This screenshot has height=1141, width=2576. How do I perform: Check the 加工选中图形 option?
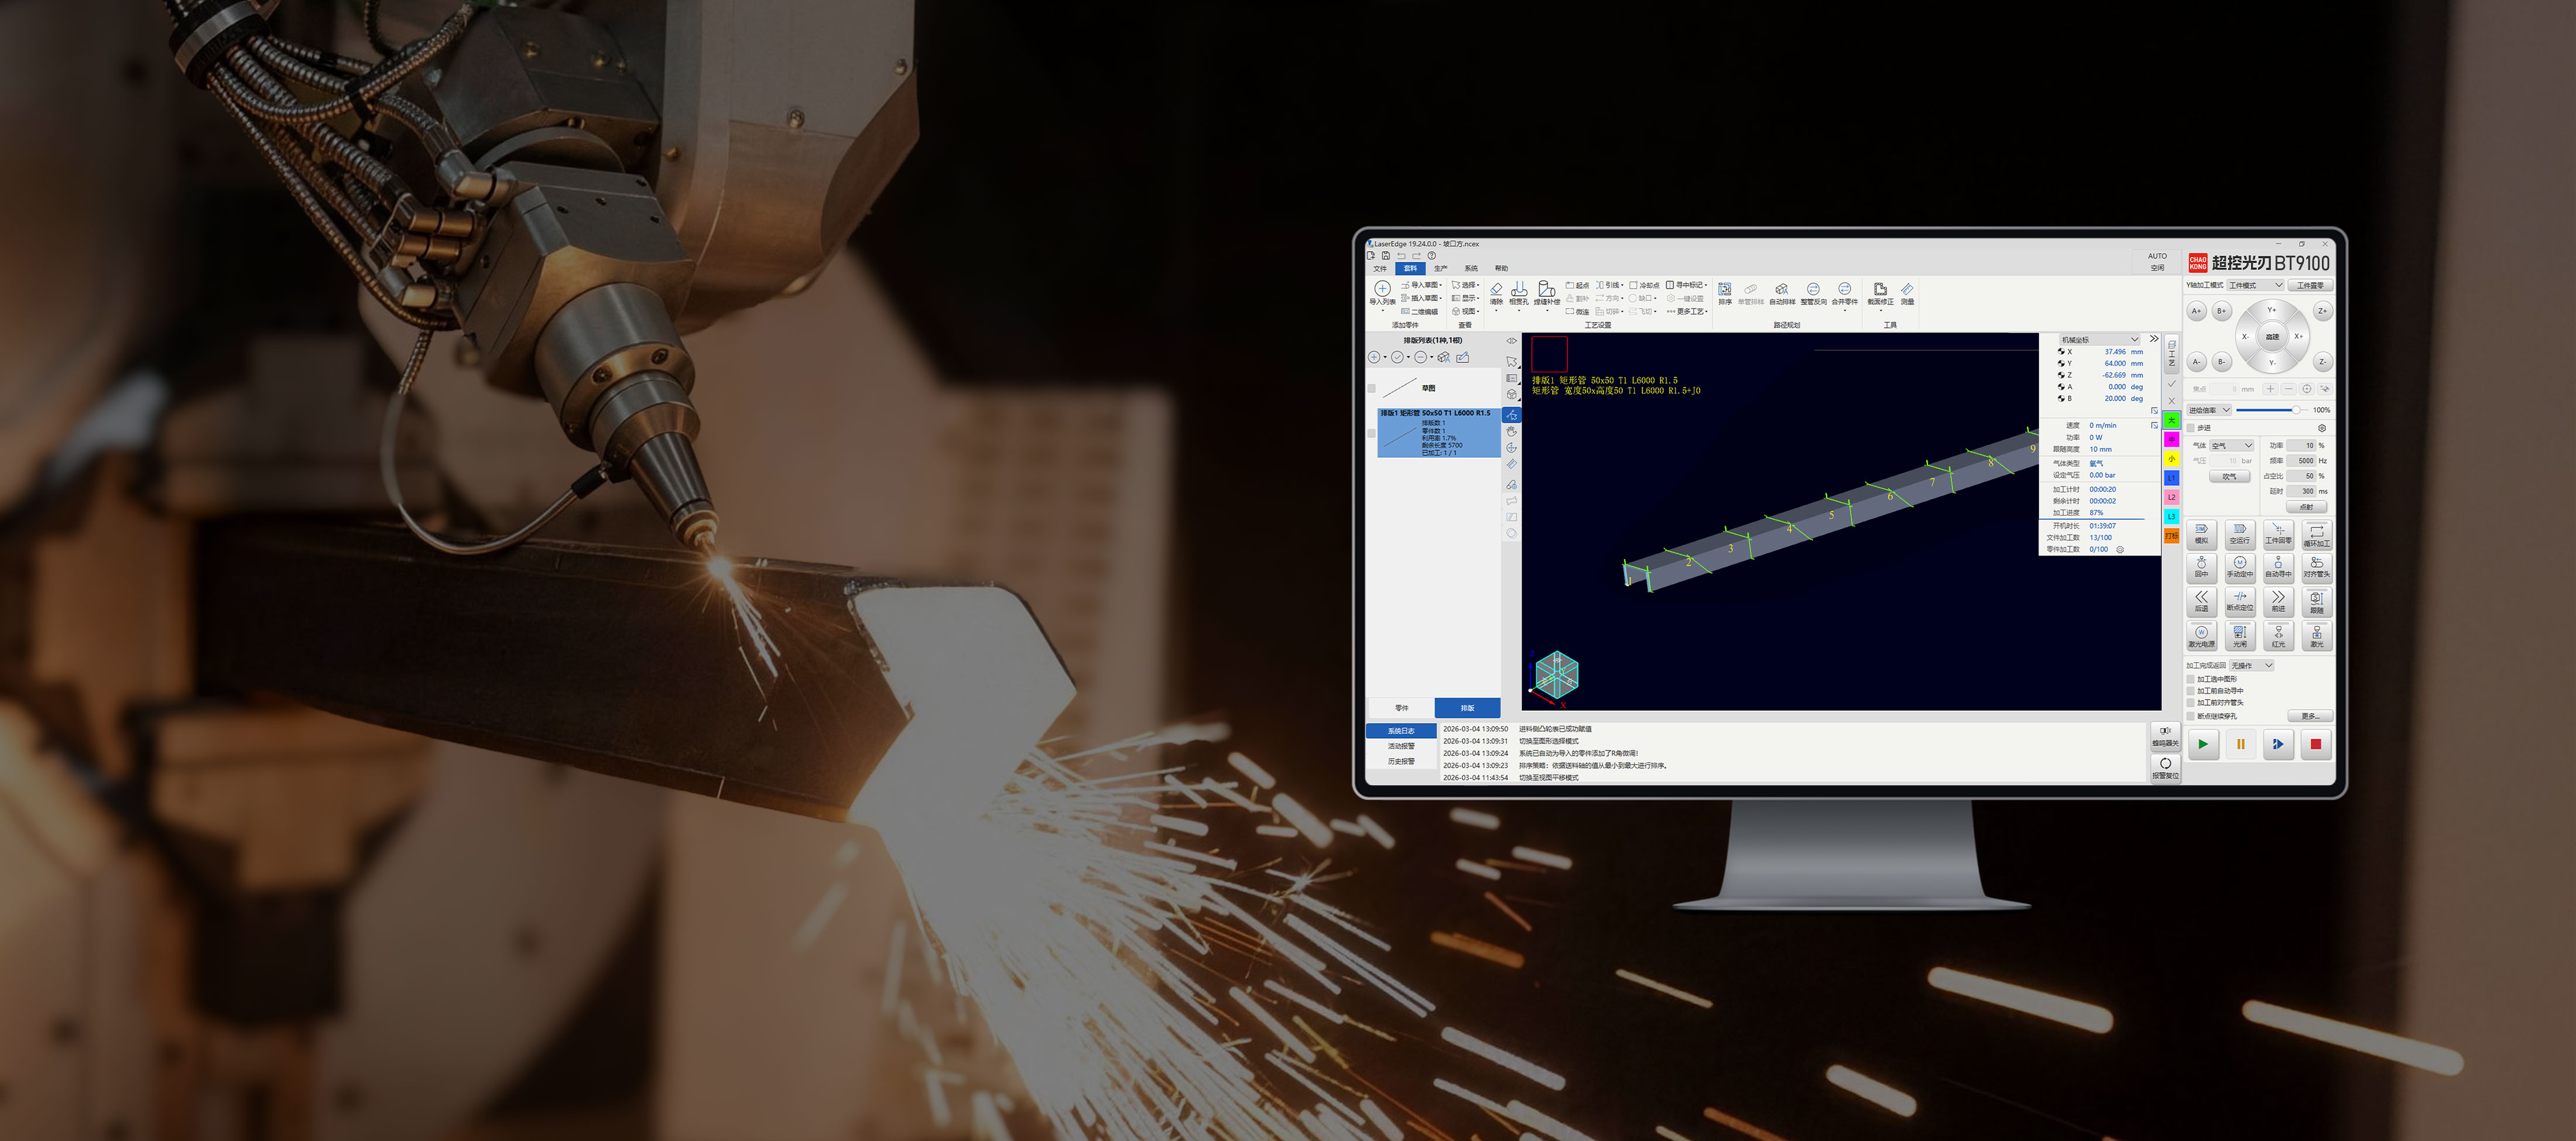2191,679
